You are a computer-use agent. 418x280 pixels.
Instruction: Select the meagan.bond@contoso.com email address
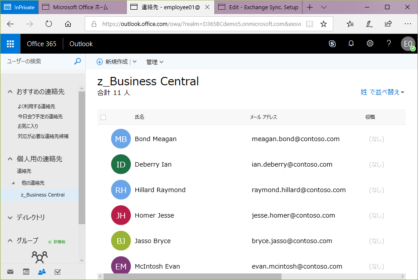click(x=295, y=139)
